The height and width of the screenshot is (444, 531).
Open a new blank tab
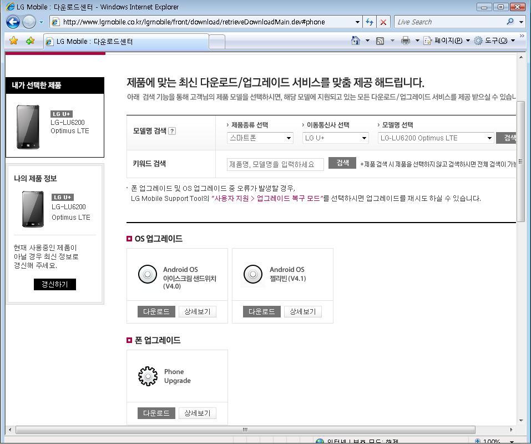coord(217,42)
